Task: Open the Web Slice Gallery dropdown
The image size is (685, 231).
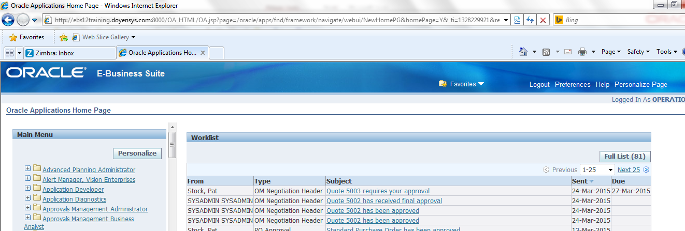Action: click(104, 37)
